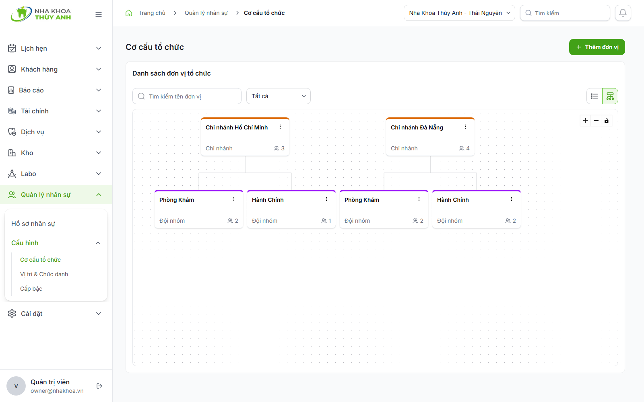This screenshot has width=644, height=402.
Task: Switch to list view icon
Action: (594, 96)
